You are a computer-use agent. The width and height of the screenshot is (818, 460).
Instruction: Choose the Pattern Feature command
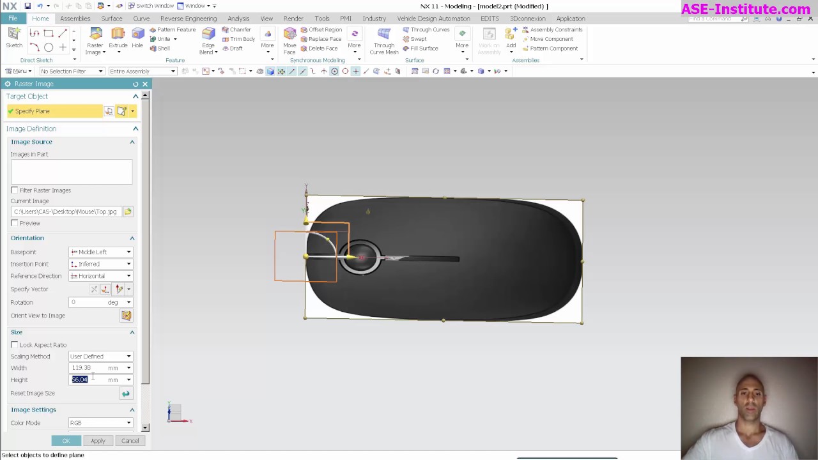click(x=173, y=30)
